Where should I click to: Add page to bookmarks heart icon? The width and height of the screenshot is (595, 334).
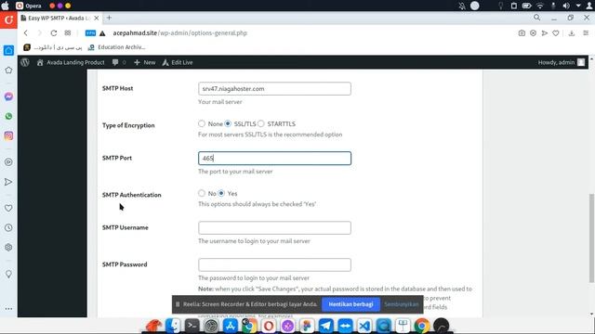tap(556, 33)
